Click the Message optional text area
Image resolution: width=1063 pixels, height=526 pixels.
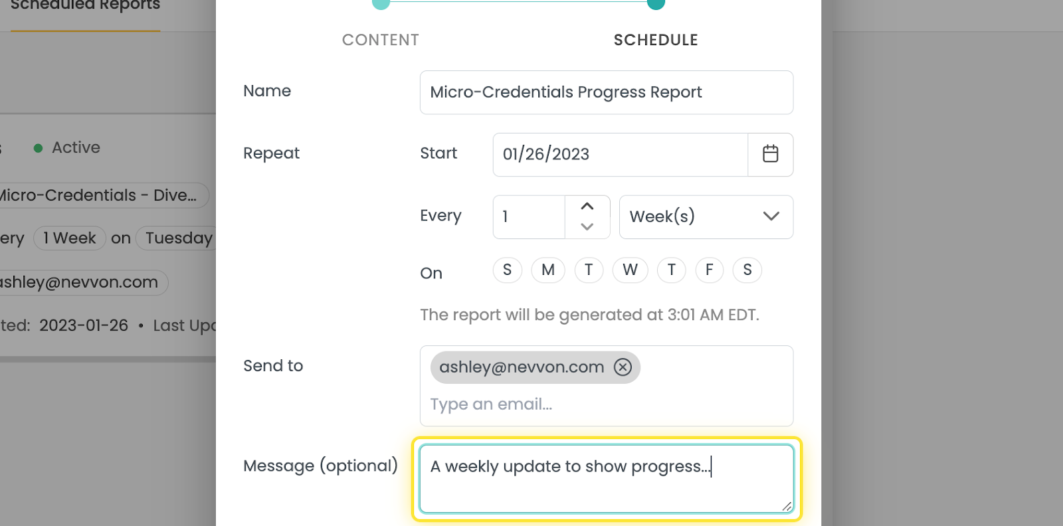coord(607,479)
